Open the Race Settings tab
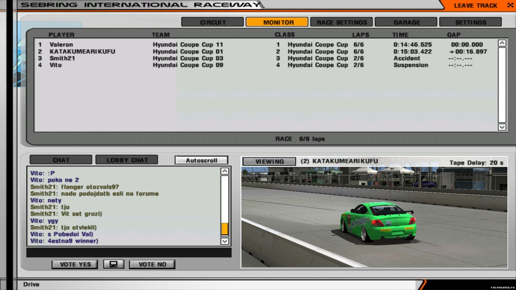This screenshot has width=516, height=290. tap(342, 22)
